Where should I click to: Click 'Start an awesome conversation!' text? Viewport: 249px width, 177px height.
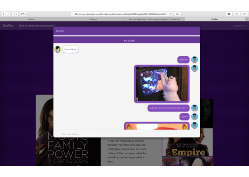[37, 25]
